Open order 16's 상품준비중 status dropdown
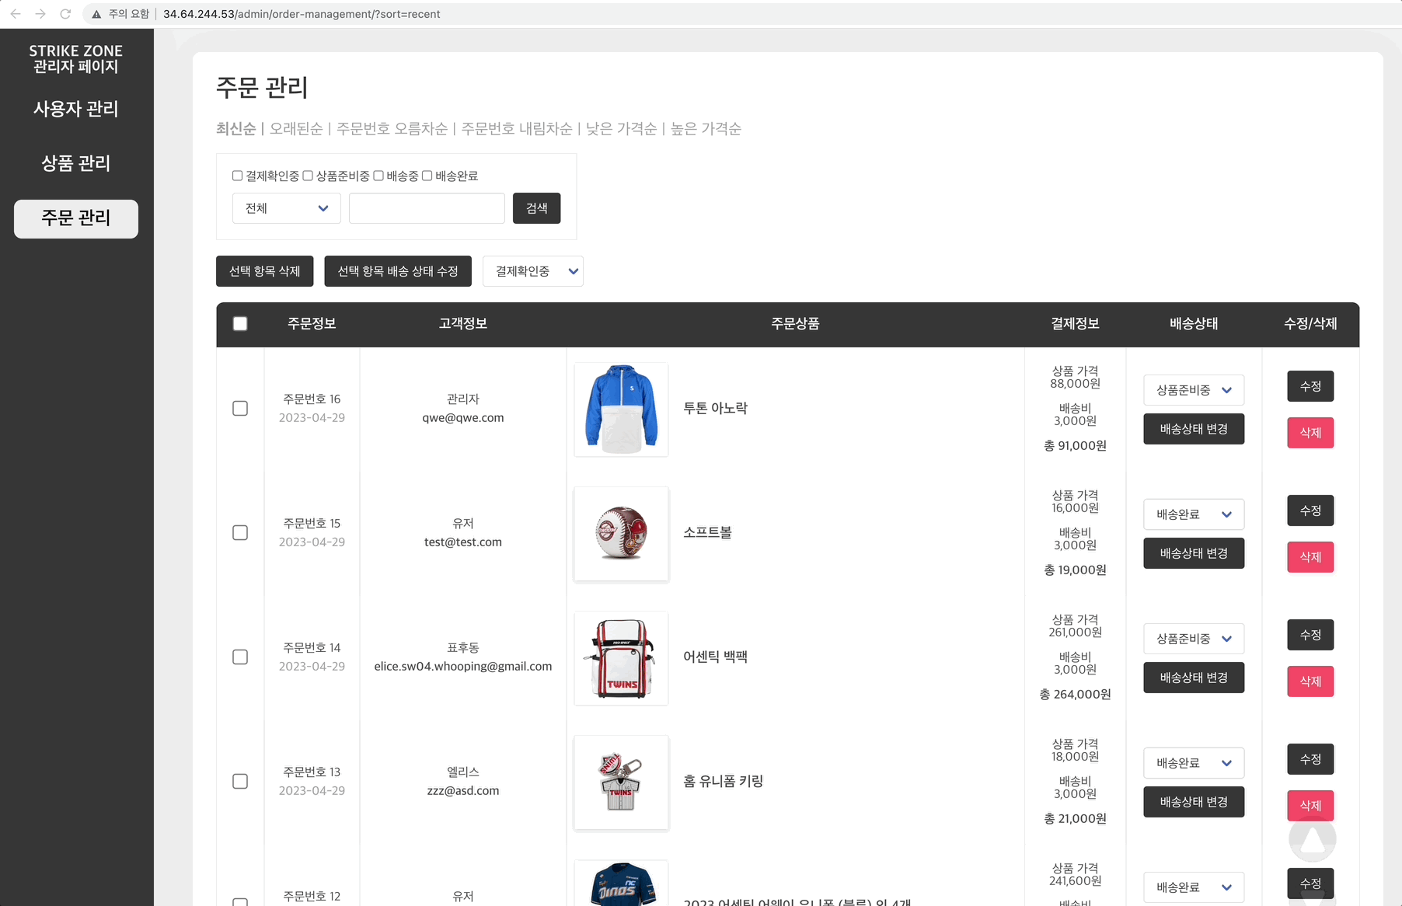This screenshot has height=906, width=1402. click(x=1193, y=390)
